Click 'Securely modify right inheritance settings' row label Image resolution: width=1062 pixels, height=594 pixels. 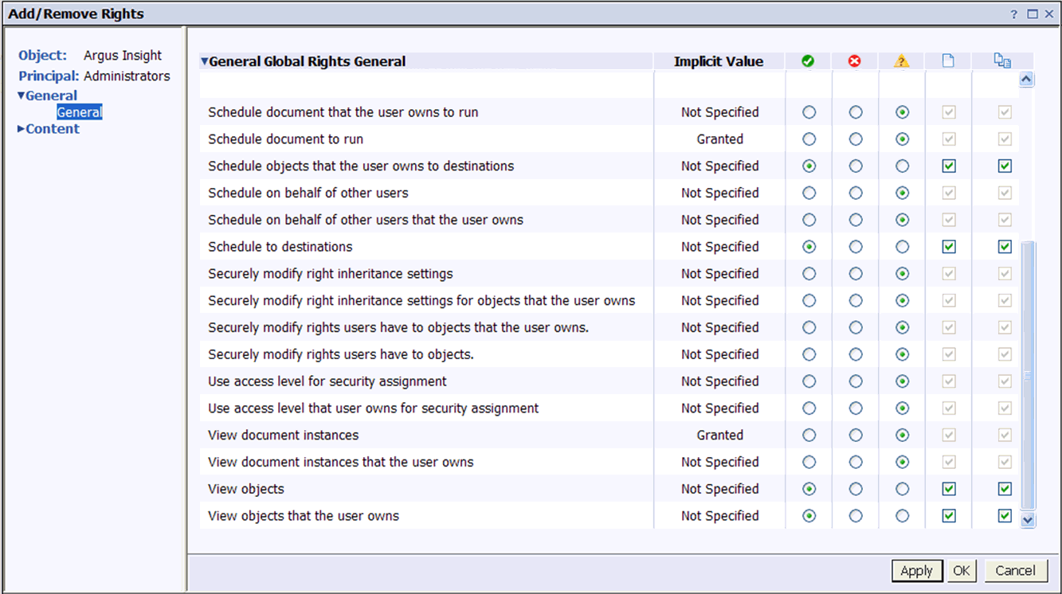coord(331,274)
